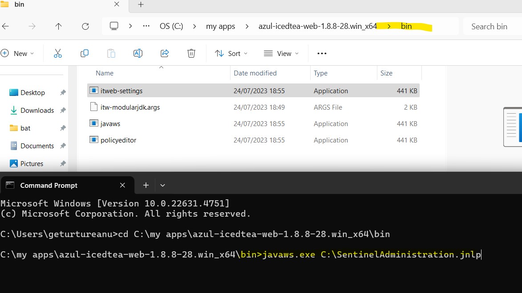
Task: Expand the Sort options menu
Action: (231, 53)
